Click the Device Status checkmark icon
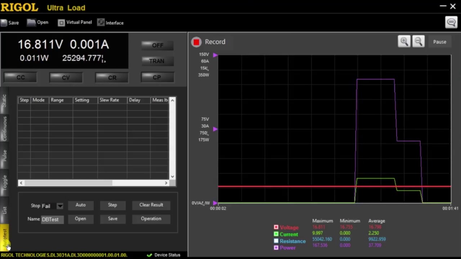This screenshot has height=259, width=461. pyautogui.click(x=149, y=255)
